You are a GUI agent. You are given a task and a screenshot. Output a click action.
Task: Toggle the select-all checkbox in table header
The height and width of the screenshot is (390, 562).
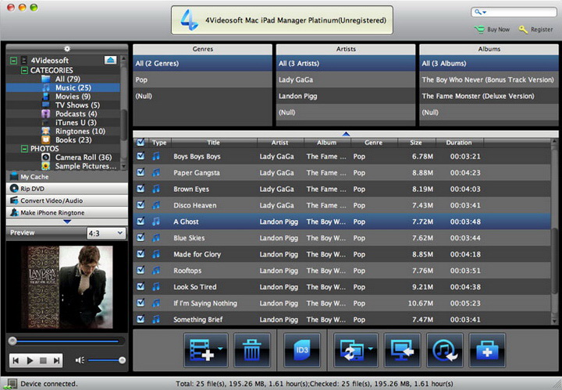coord(140,143)
